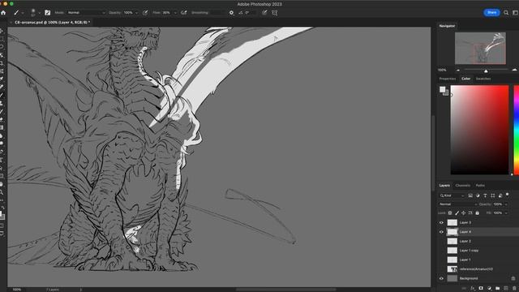This screenshot has width=519, height=292.
Task: Create new fill or adjustment layer icon
Action: pos(489,289)
